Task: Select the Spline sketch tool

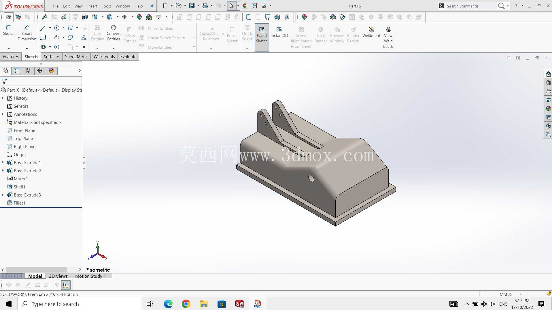Action: click(70, 28)
